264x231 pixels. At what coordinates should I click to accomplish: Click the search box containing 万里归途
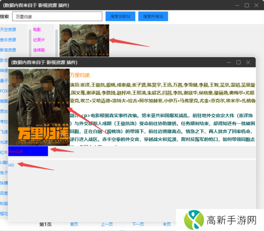57,17
